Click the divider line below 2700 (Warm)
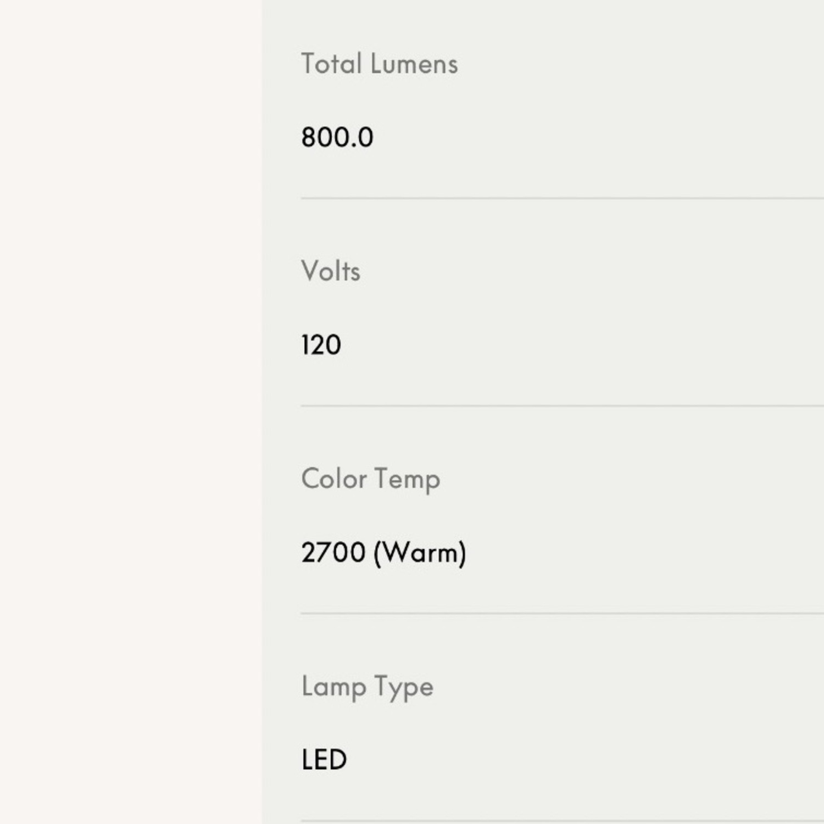Image resolution: width=824 pixels, height=824 pixels. [563, 613]
